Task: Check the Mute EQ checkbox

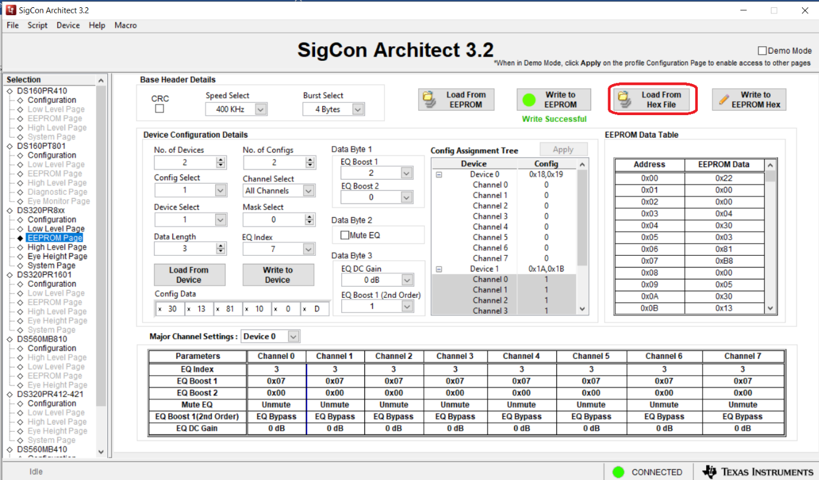Action: [345, 235]
